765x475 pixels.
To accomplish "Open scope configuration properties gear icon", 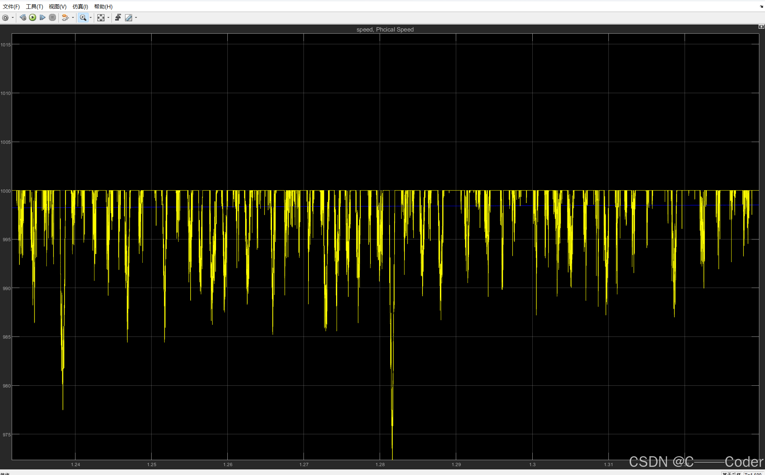I will coord(5,18).
